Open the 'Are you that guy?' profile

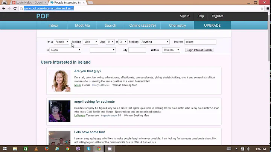pos(88,71)
